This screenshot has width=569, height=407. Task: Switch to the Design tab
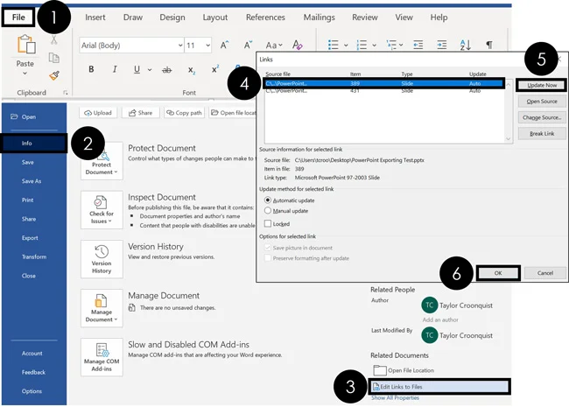click(x=172, y=17)
